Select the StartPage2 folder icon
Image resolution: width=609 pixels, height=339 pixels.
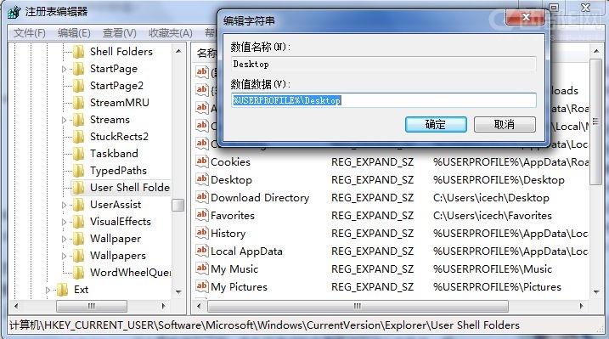tap(78, 86)
